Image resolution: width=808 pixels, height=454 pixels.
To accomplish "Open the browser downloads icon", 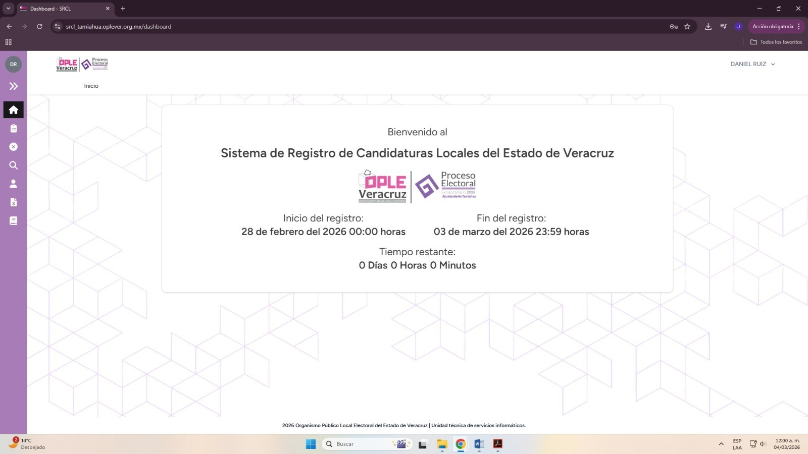I will pyautogui.click(x=708, y=27).
